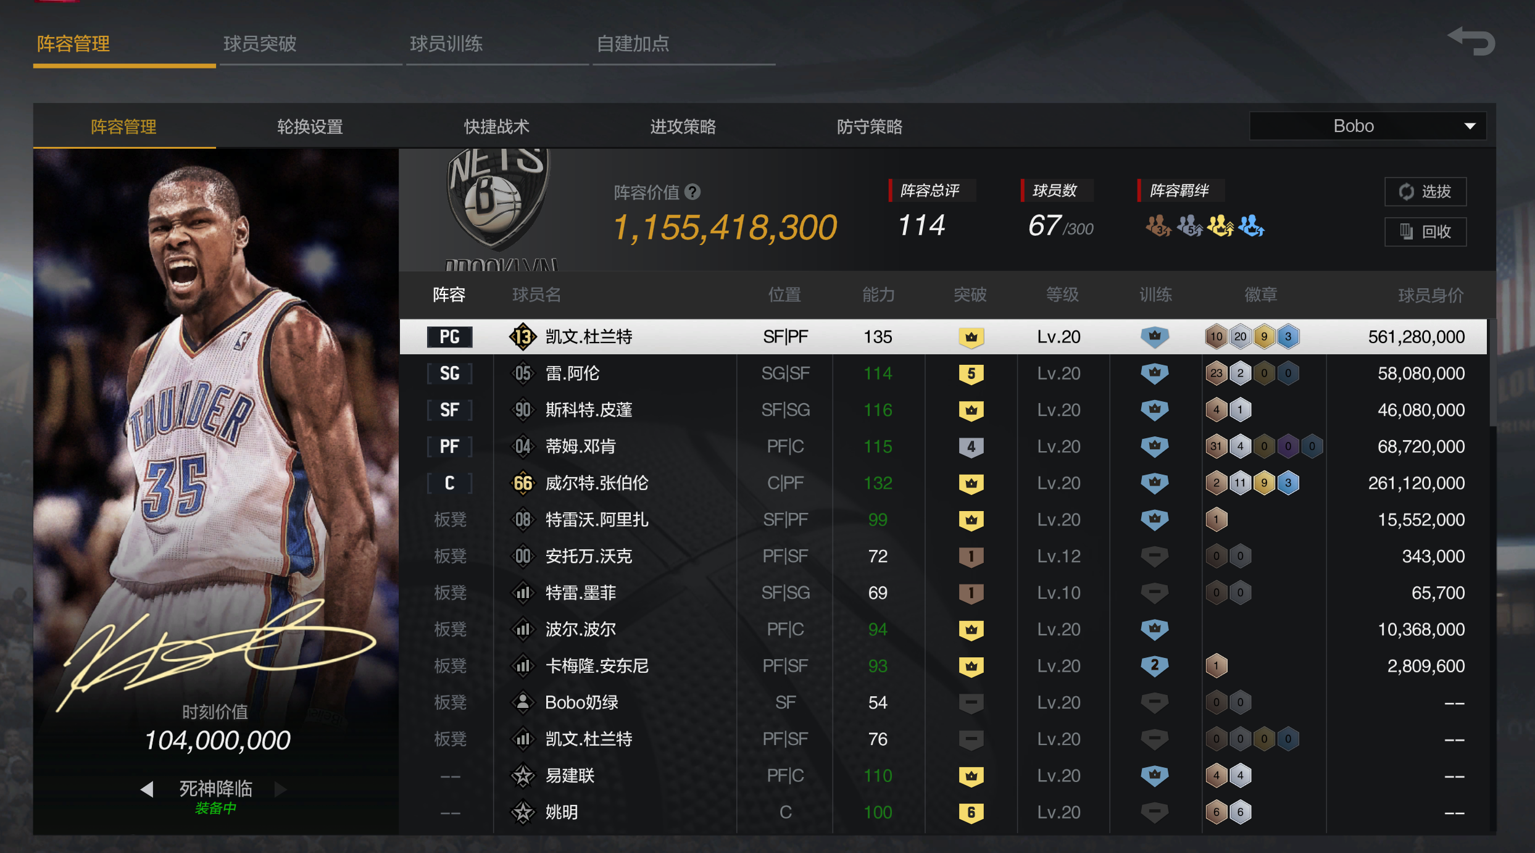Click the player list scrollbar
The height and width of the screenshot is (853, 1535).
pyautogui.click(x=1492, y=373)
